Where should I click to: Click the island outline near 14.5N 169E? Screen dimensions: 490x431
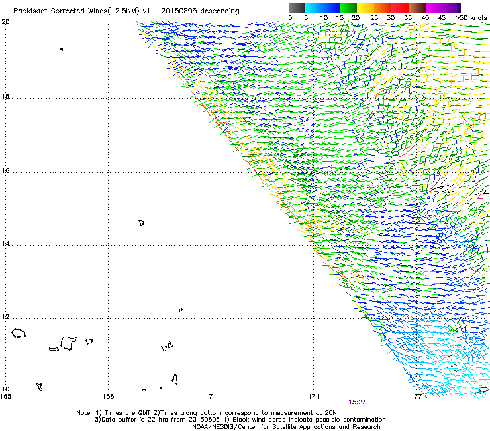(x=141, y=223)
